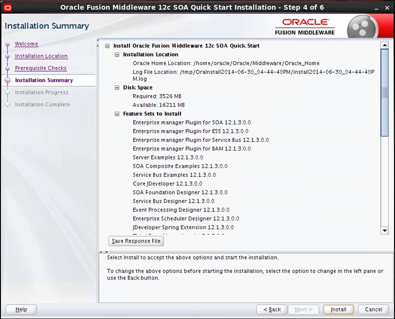Click the Save Response File button
Image resolution: width=395 pixels, height=319 pixels.
[136, 241]
